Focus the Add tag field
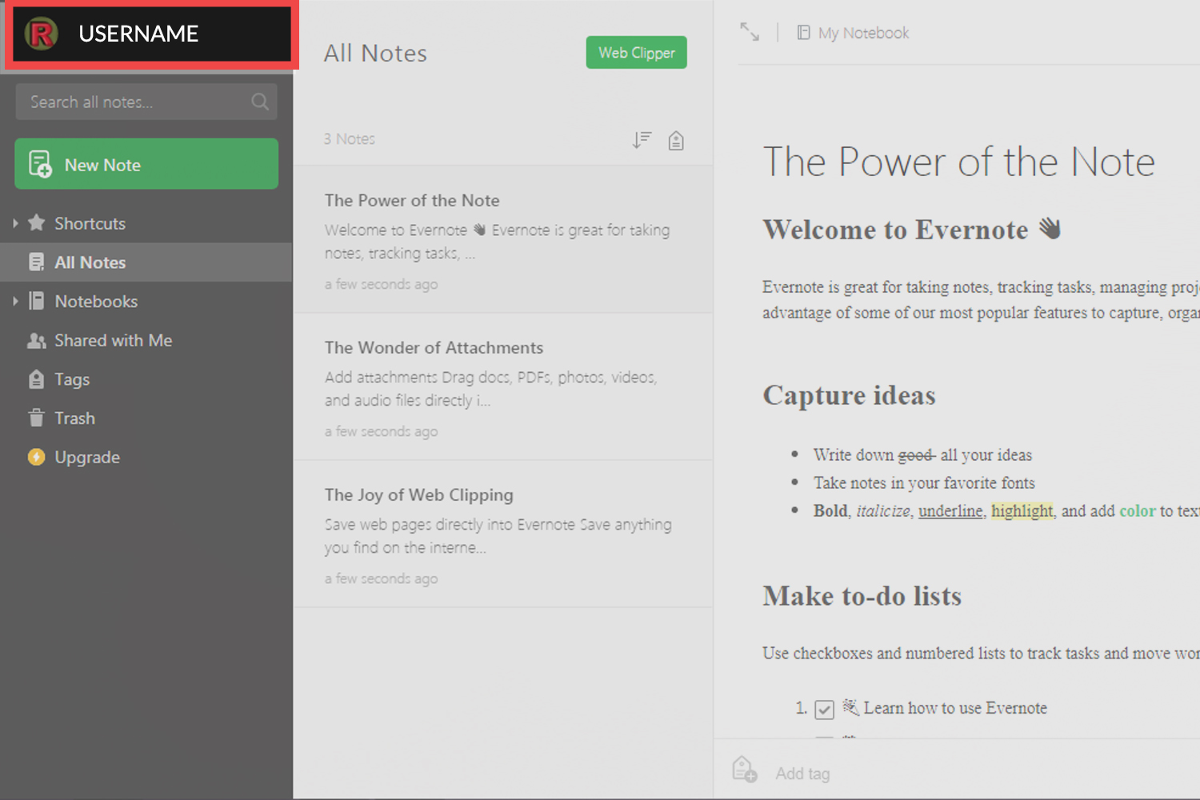 802,774
